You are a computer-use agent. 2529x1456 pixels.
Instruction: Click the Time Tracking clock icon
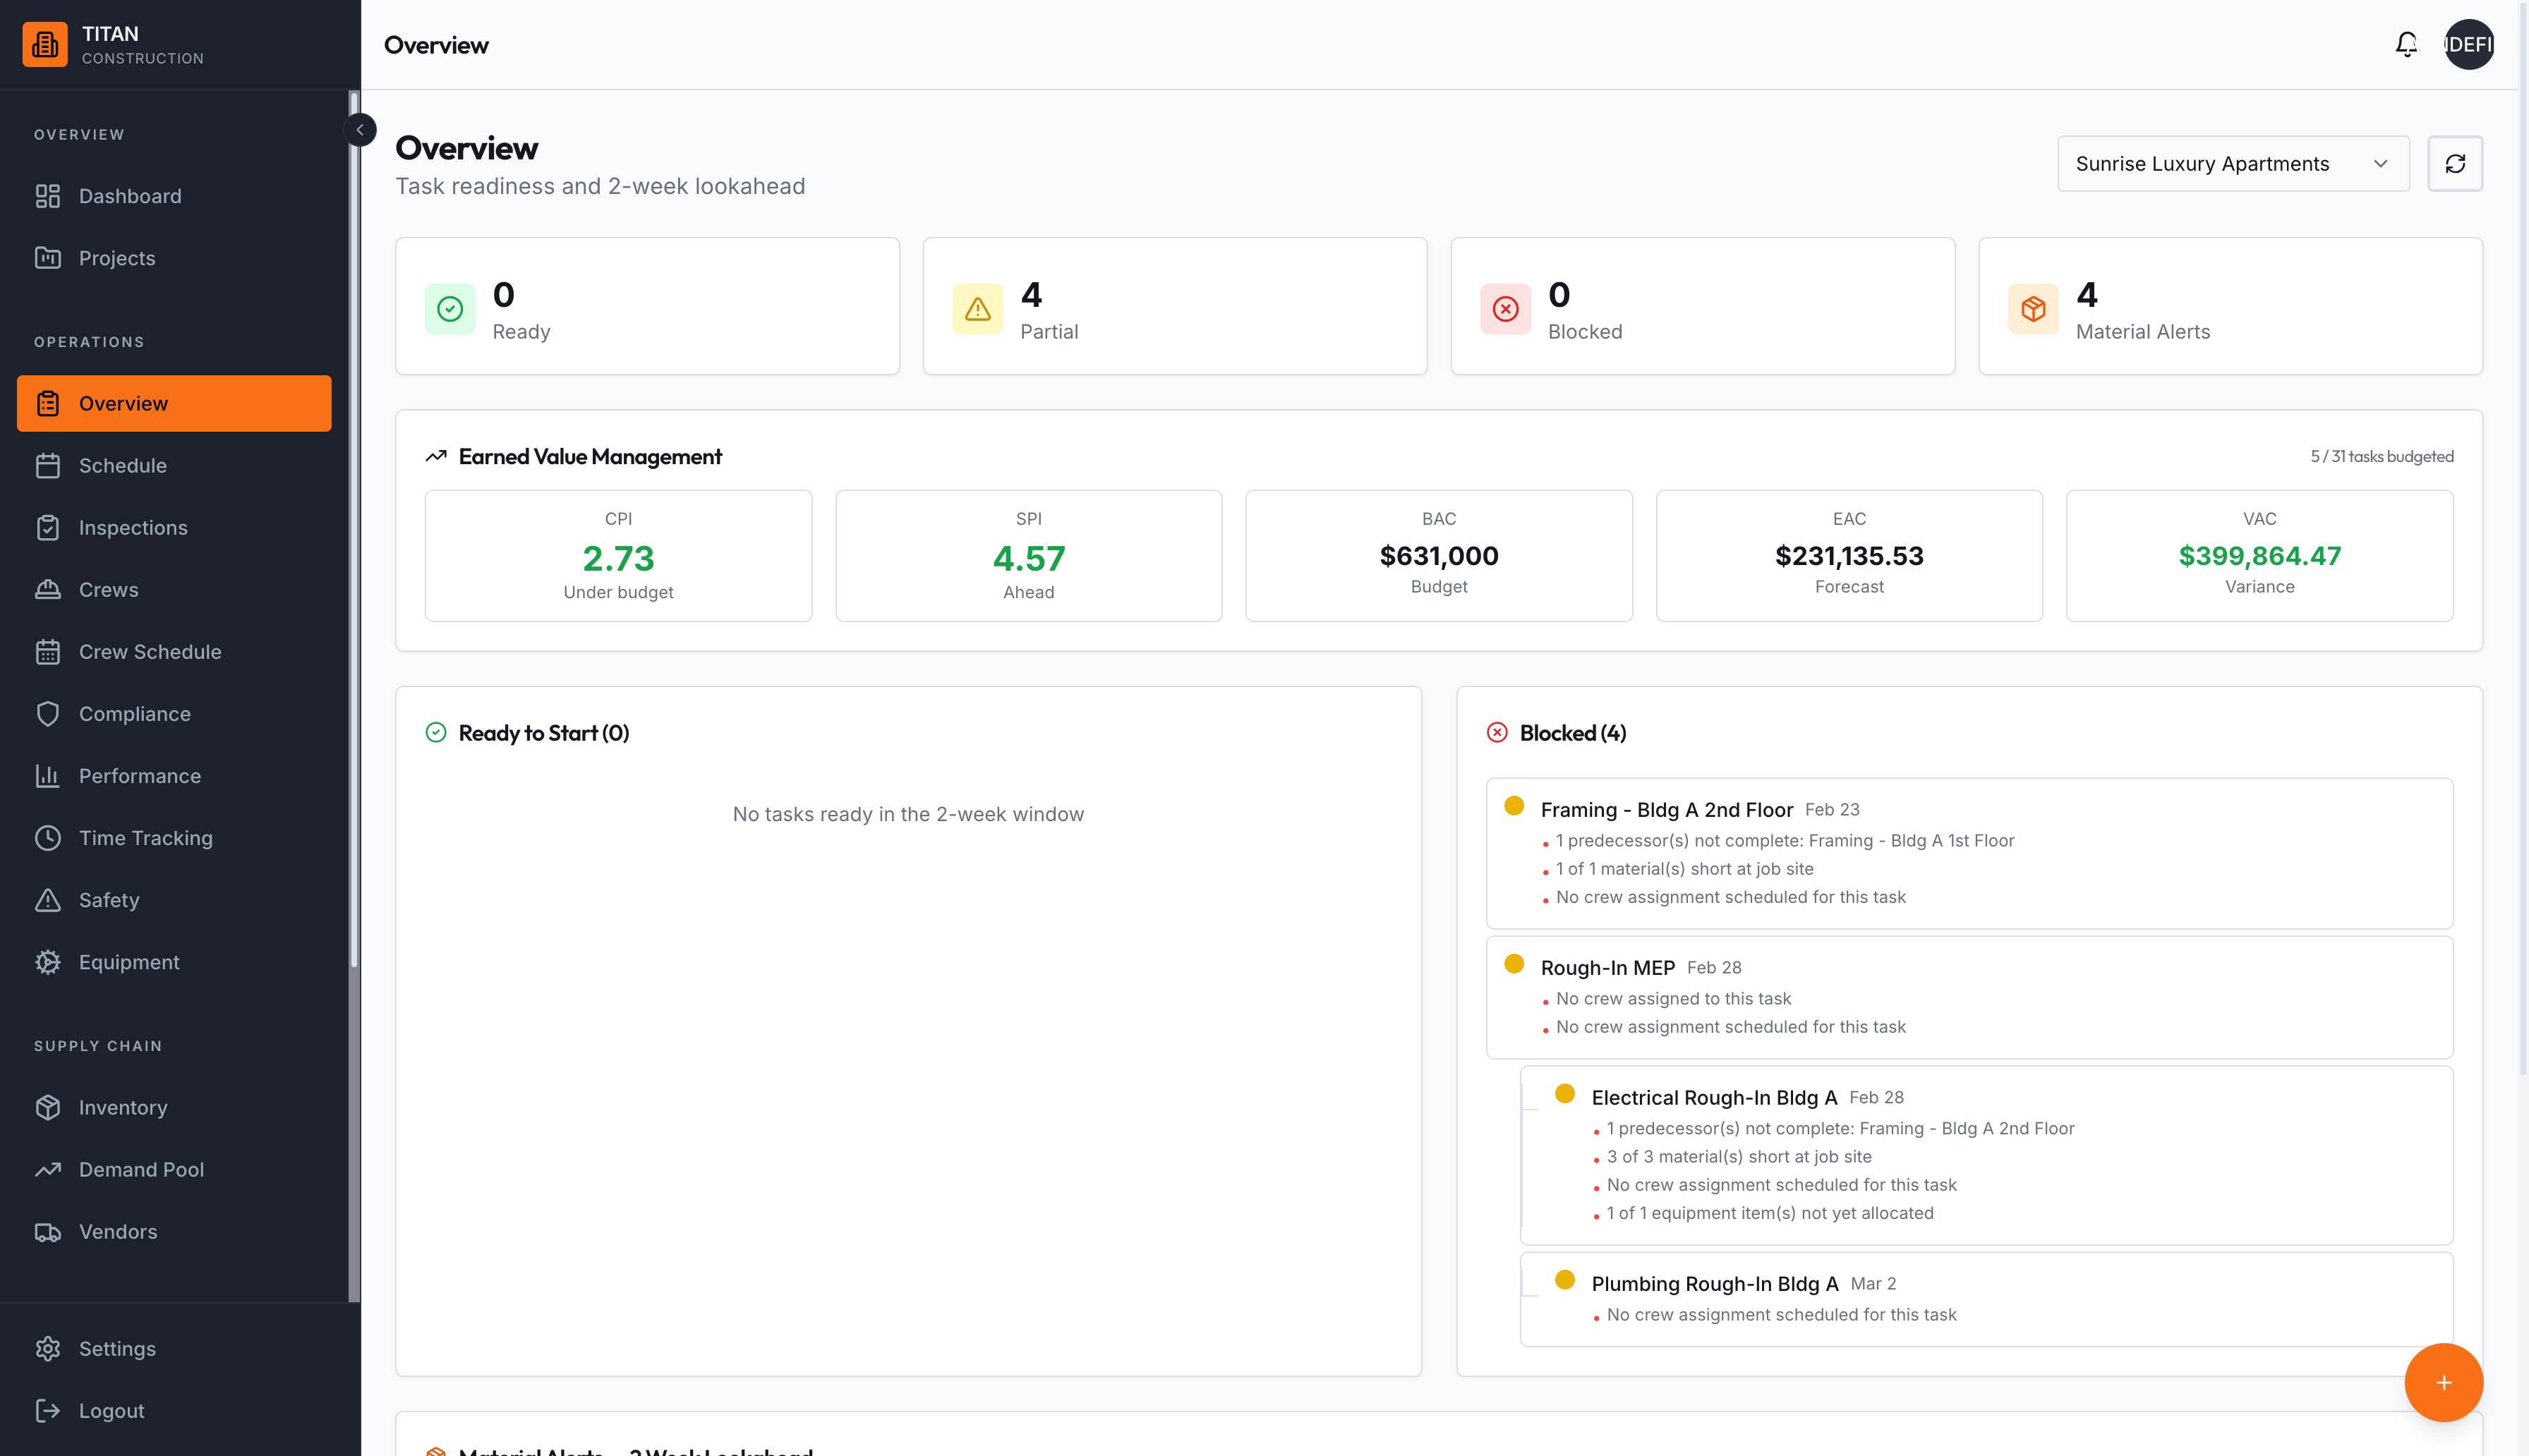coord(48,837)
